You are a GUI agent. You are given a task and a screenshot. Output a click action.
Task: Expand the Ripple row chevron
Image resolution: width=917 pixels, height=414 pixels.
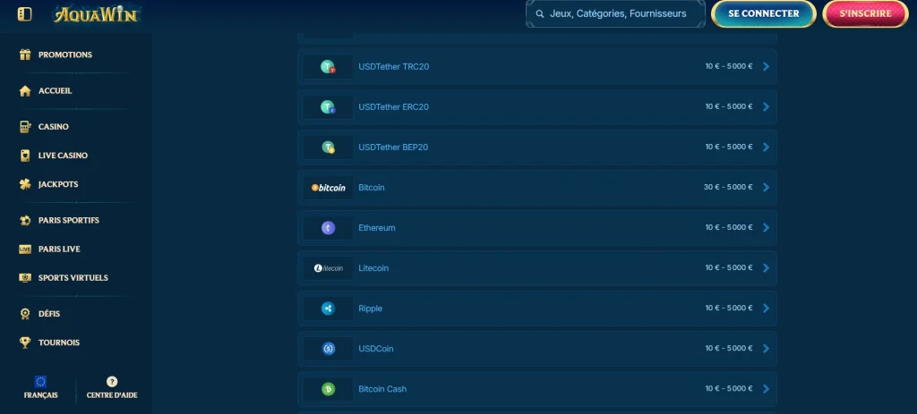click(x=767, y=308)
